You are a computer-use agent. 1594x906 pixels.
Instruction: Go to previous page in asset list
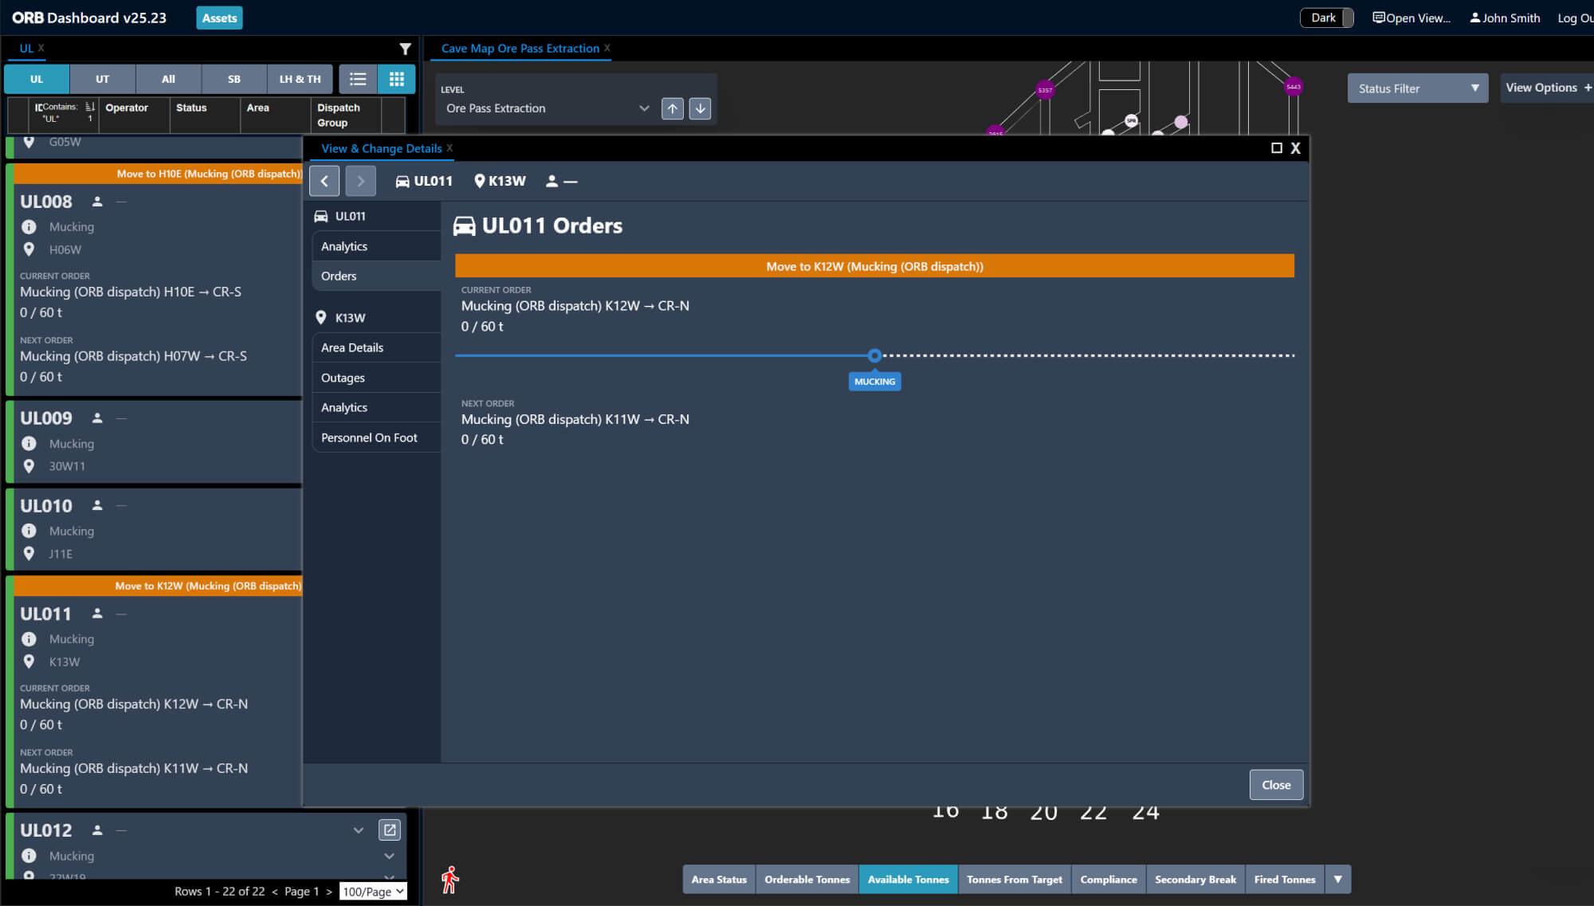click(x=275, y=892)
